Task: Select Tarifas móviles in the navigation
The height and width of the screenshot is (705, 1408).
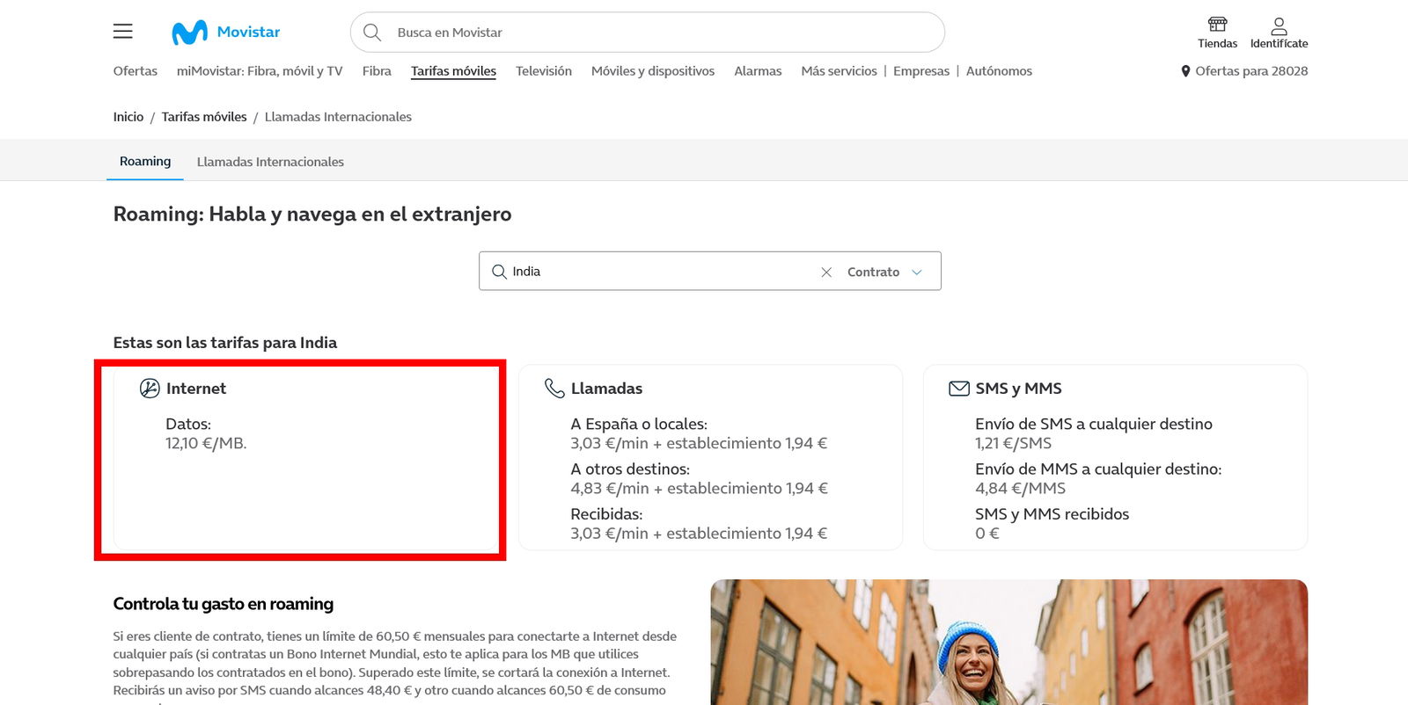Action: coord(453,71)
